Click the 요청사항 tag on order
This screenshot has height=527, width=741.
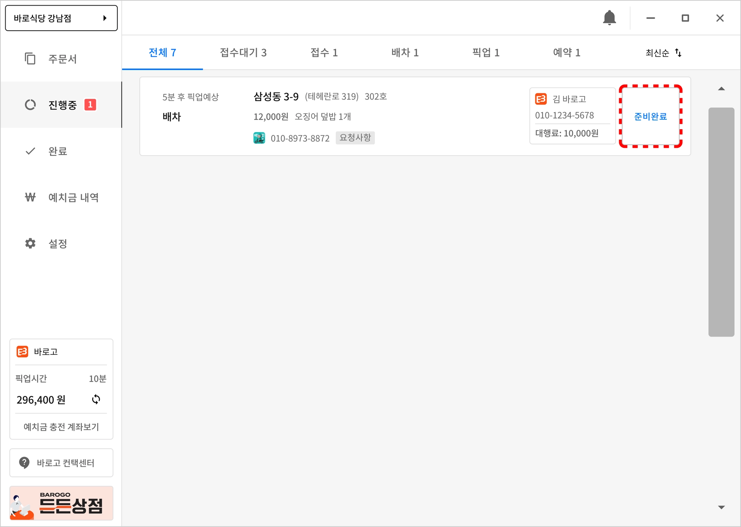point(355,138)
